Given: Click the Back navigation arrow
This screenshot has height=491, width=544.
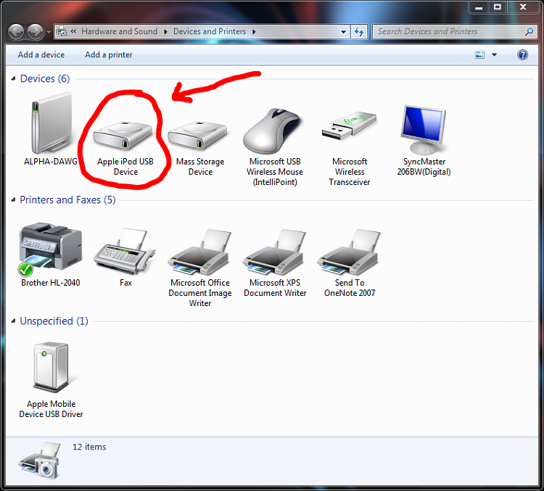Looking at the screenshot, I should 16,32.
